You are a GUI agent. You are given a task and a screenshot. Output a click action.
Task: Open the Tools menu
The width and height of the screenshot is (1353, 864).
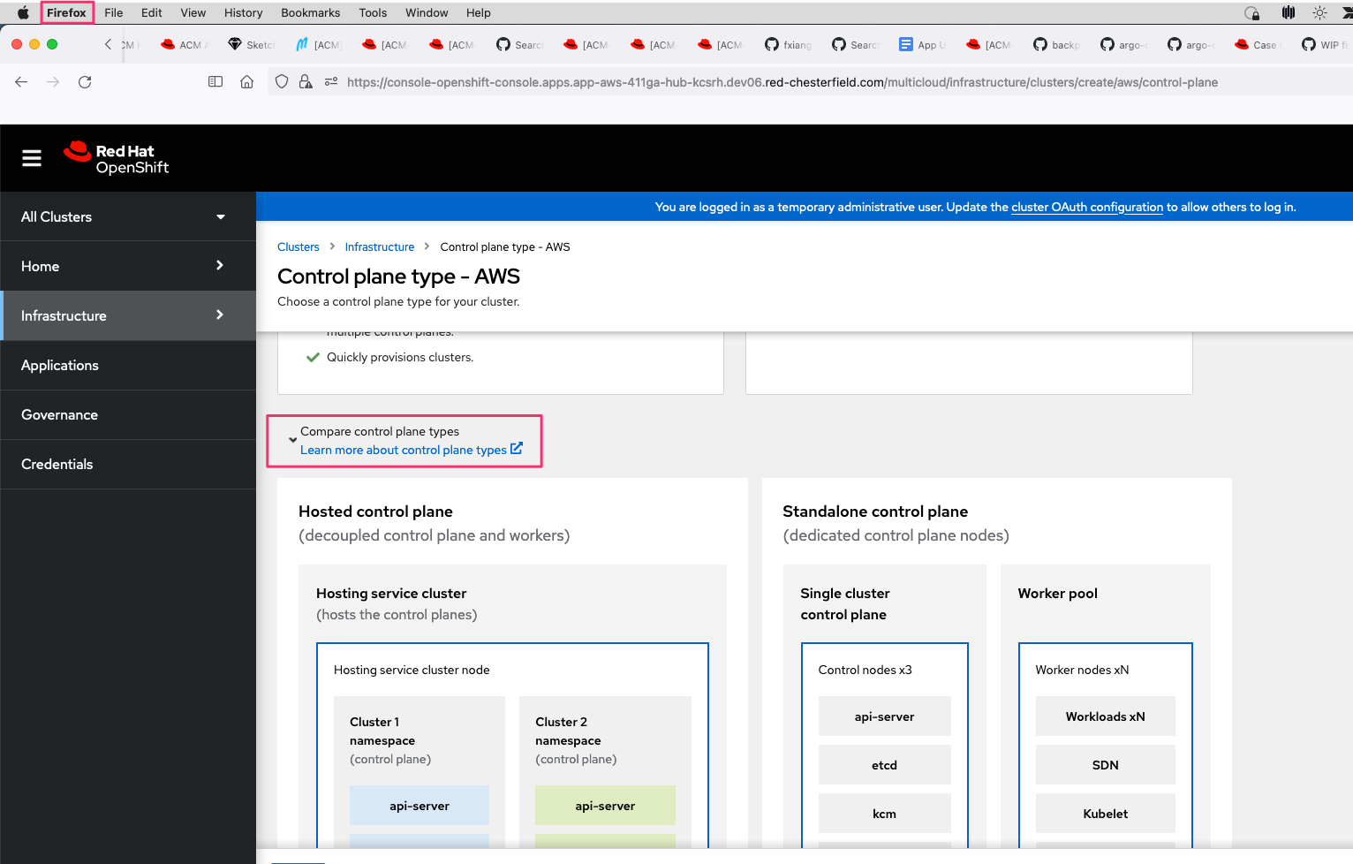373,12
